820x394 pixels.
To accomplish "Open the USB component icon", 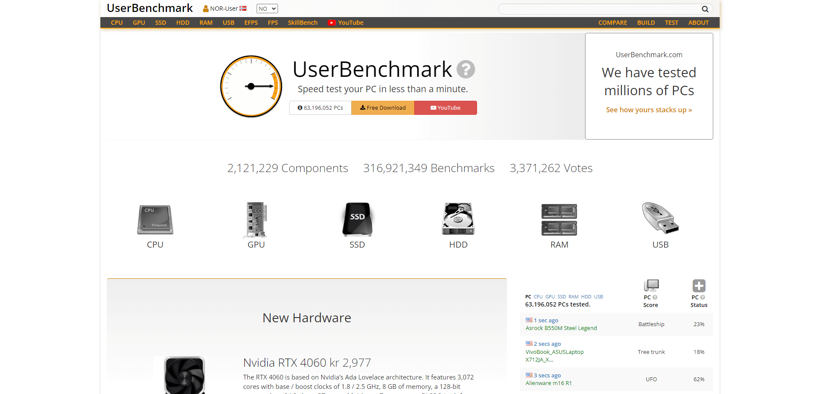I will click(x=659, y=220).
